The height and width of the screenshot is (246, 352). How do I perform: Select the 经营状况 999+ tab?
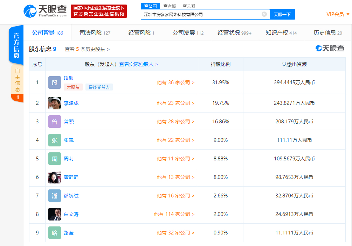[x=234, y=33]
